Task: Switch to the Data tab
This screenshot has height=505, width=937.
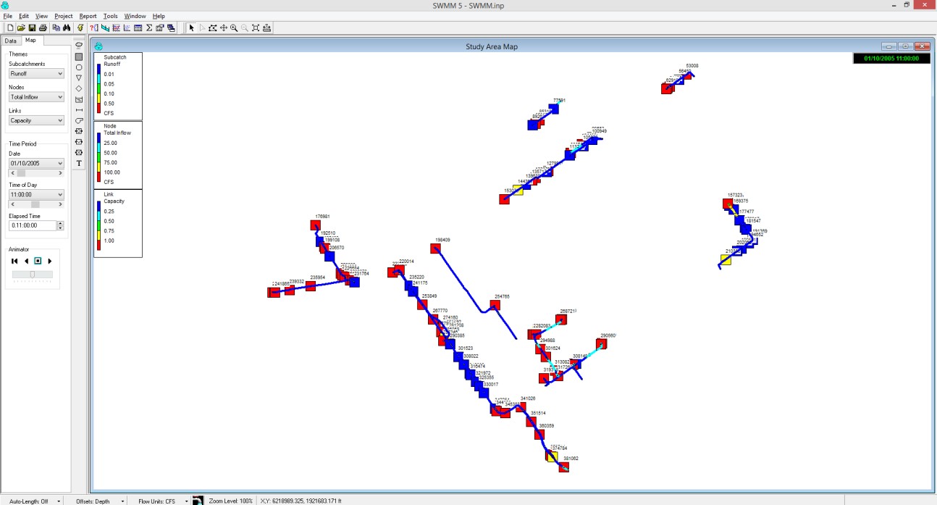Action: coord(11,41)
